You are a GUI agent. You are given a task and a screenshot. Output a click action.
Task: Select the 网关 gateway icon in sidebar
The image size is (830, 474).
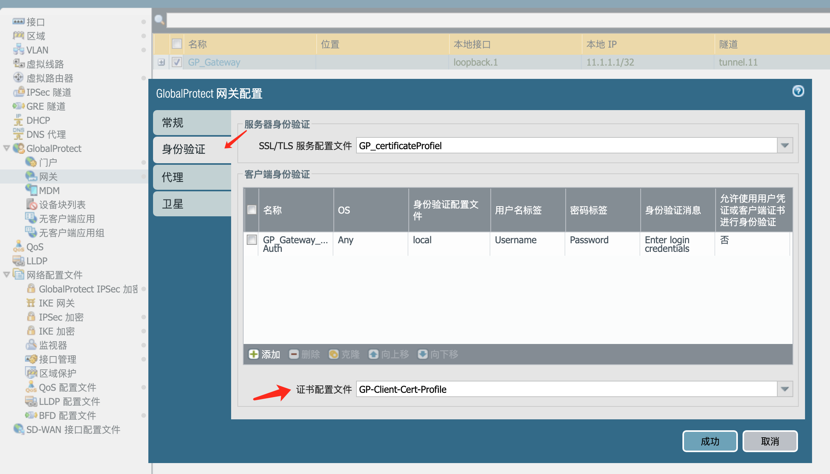coord(31,176)
